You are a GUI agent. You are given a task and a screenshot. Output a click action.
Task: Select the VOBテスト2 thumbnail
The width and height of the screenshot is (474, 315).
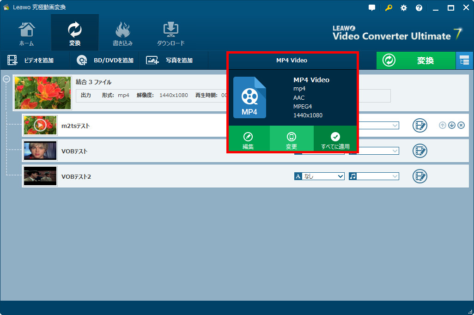click(40, 176)
